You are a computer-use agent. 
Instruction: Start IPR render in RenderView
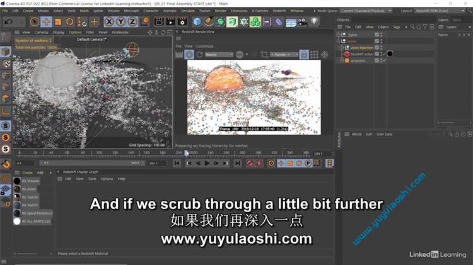click(189, 55)
